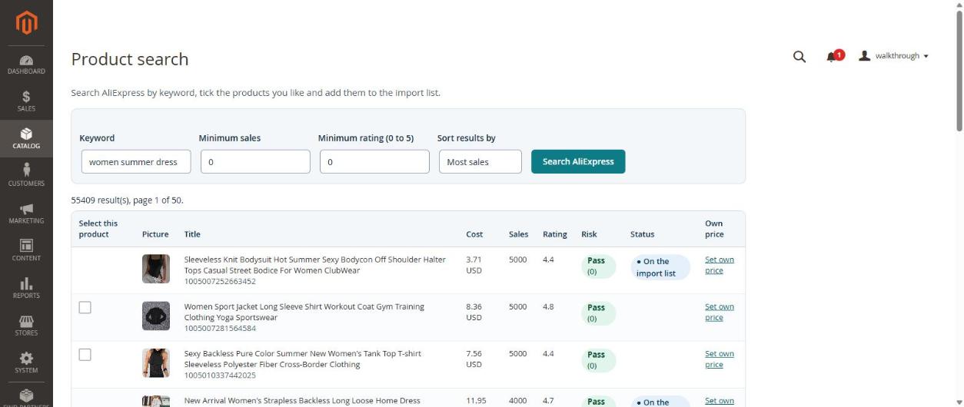Screen dimensions: 964x407
Task: Open the Women Sport Jacket product thumbnail
Action: [156, 316]
